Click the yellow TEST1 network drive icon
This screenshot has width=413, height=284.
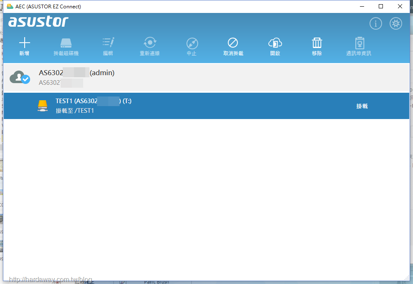42,106
